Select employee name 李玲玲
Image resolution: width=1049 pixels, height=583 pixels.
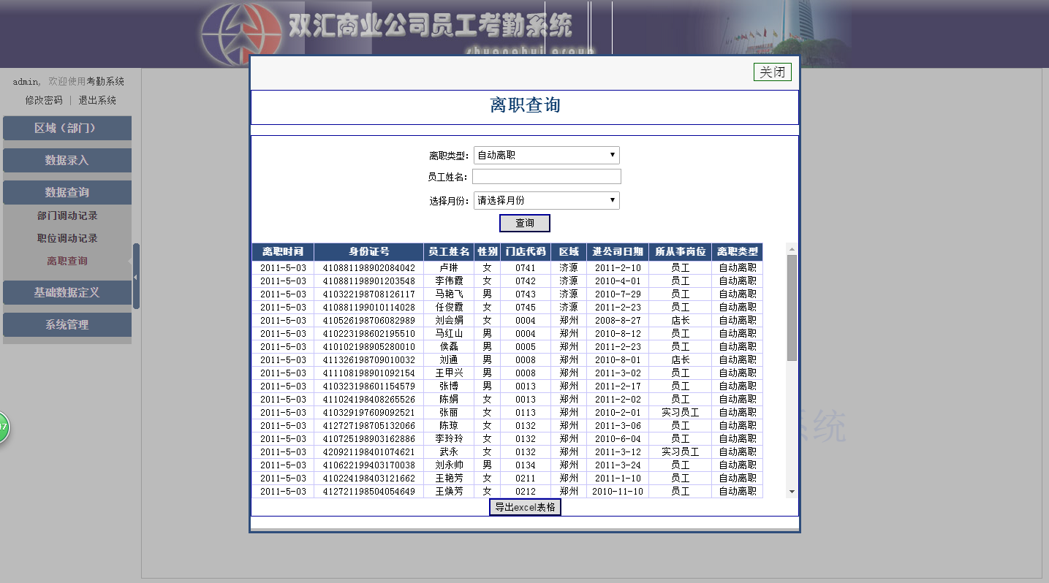coord(449,439)
